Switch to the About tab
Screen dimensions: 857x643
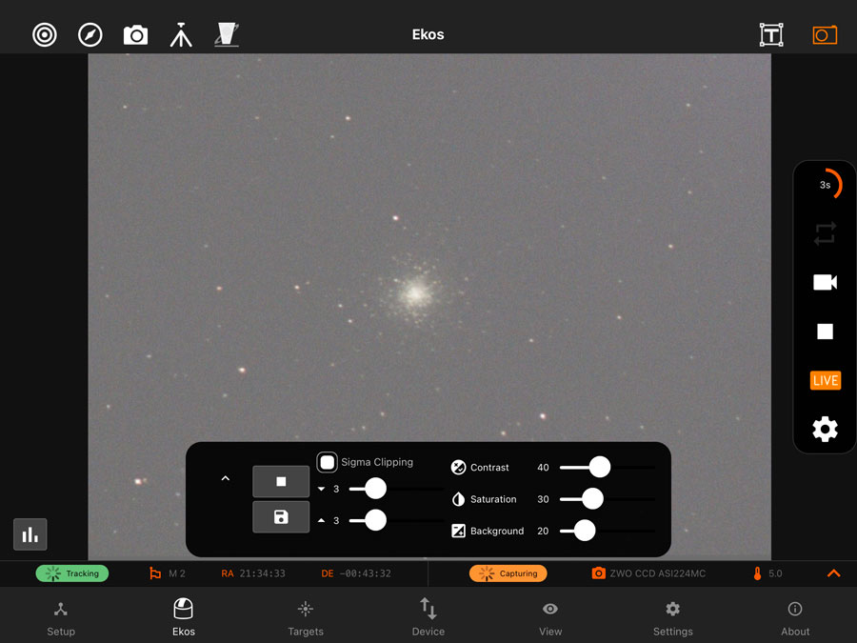(795, 619)
